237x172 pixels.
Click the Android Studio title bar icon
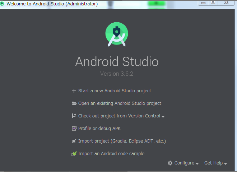tap(2, 4)
